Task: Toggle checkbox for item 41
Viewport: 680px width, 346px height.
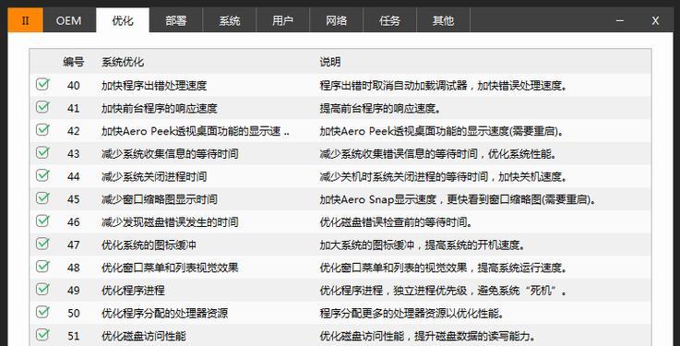Action: 42,107
